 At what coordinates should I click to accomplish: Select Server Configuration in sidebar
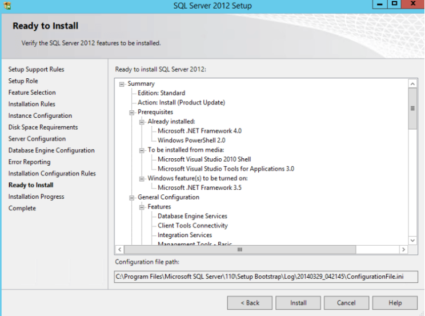[x=37, y=139]
